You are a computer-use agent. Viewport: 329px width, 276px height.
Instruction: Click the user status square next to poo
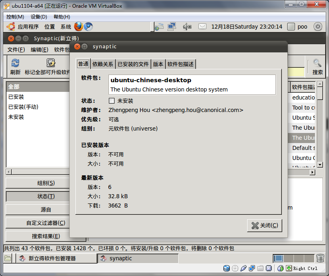coord(291,27)
